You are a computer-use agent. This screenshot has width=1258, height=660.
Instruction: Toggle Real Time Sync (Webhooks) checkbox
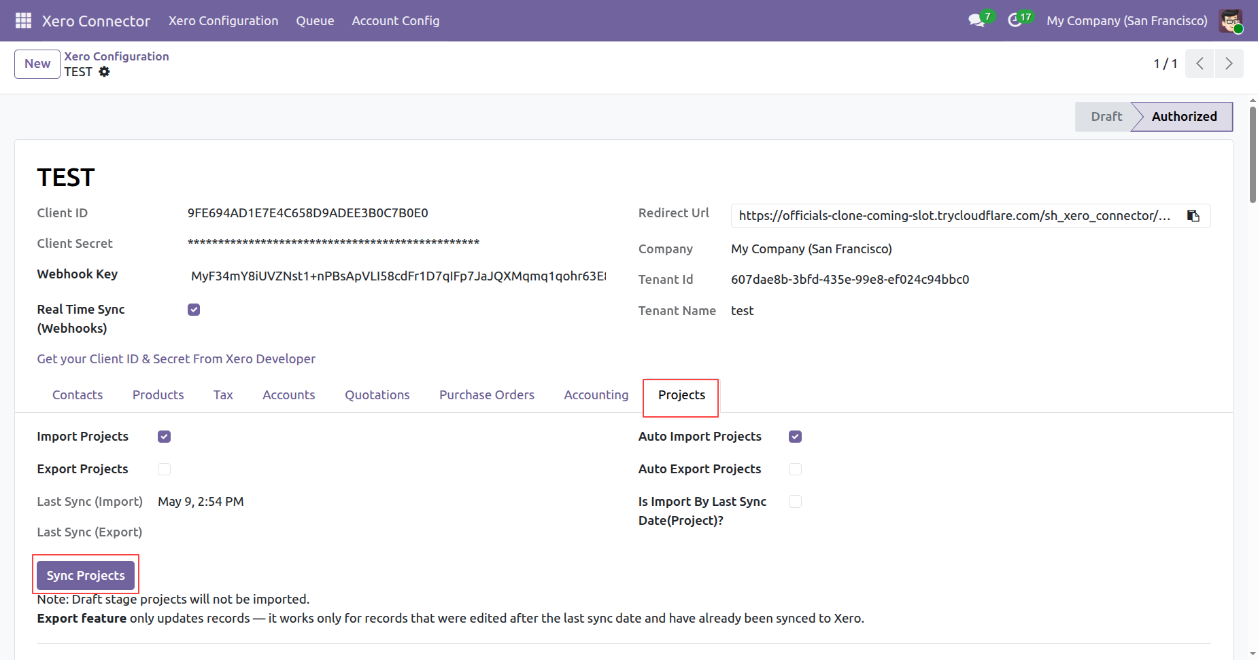tap(194, 310)
